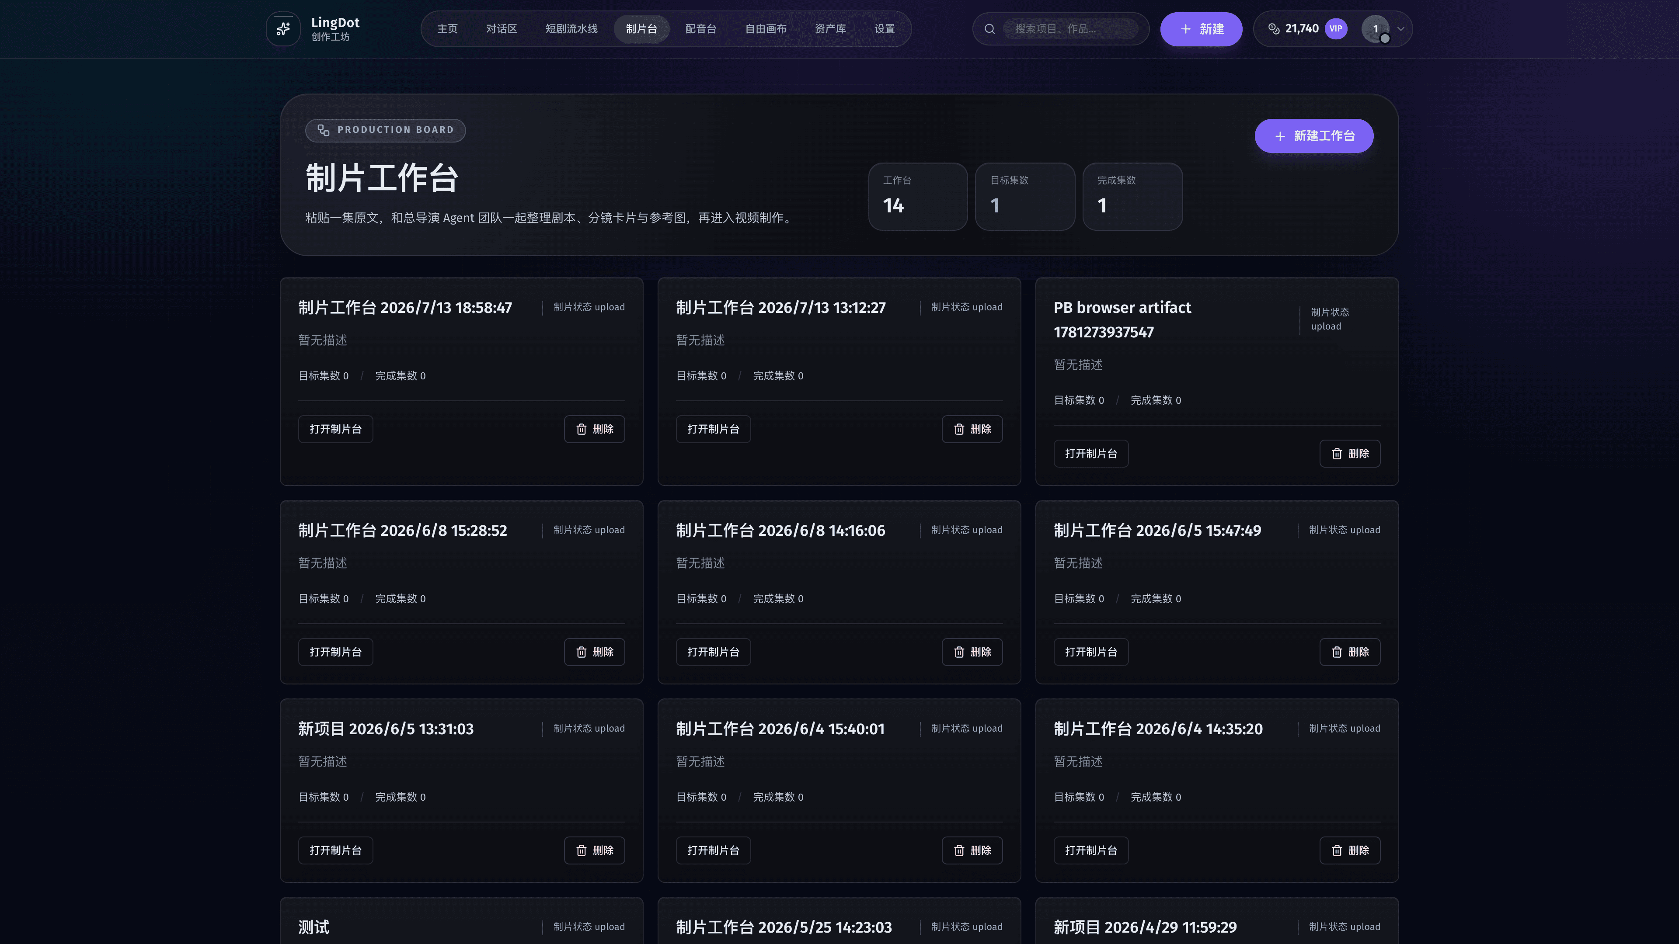This screenshot has height=944, width=1679.
Task: Click trash icon on 2026/6/4 14:35:20 card
Action: click(x=1337, y=851)
